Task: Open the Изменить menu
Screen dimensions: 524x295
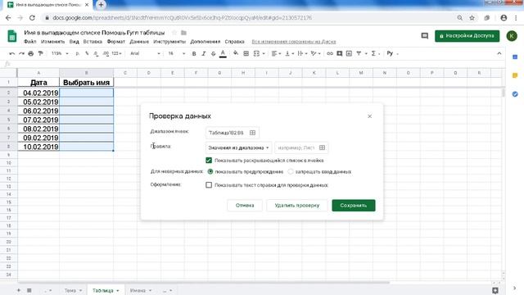Action: tap(52, 42)
